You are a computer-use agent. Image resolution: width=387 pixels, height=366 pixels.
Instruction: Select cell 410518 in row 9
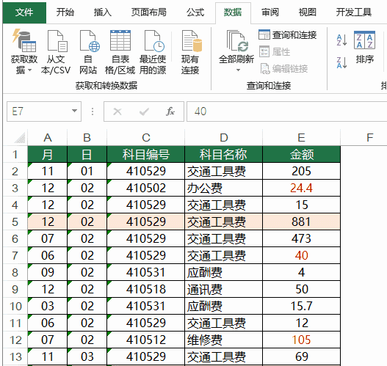pos(146,289)
